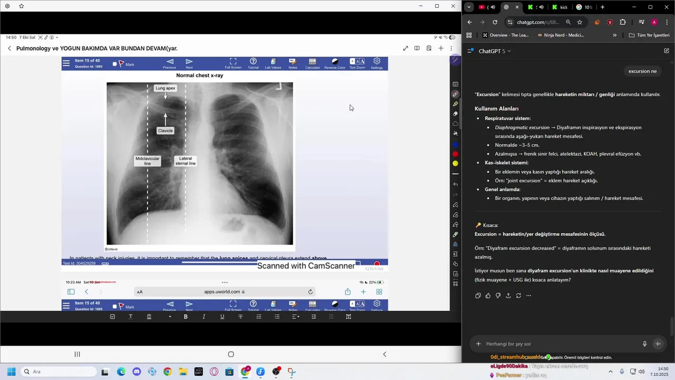Undo last stroke in notes sidebar
Viewport: 675px width, 380px height.
pos(455,185)
